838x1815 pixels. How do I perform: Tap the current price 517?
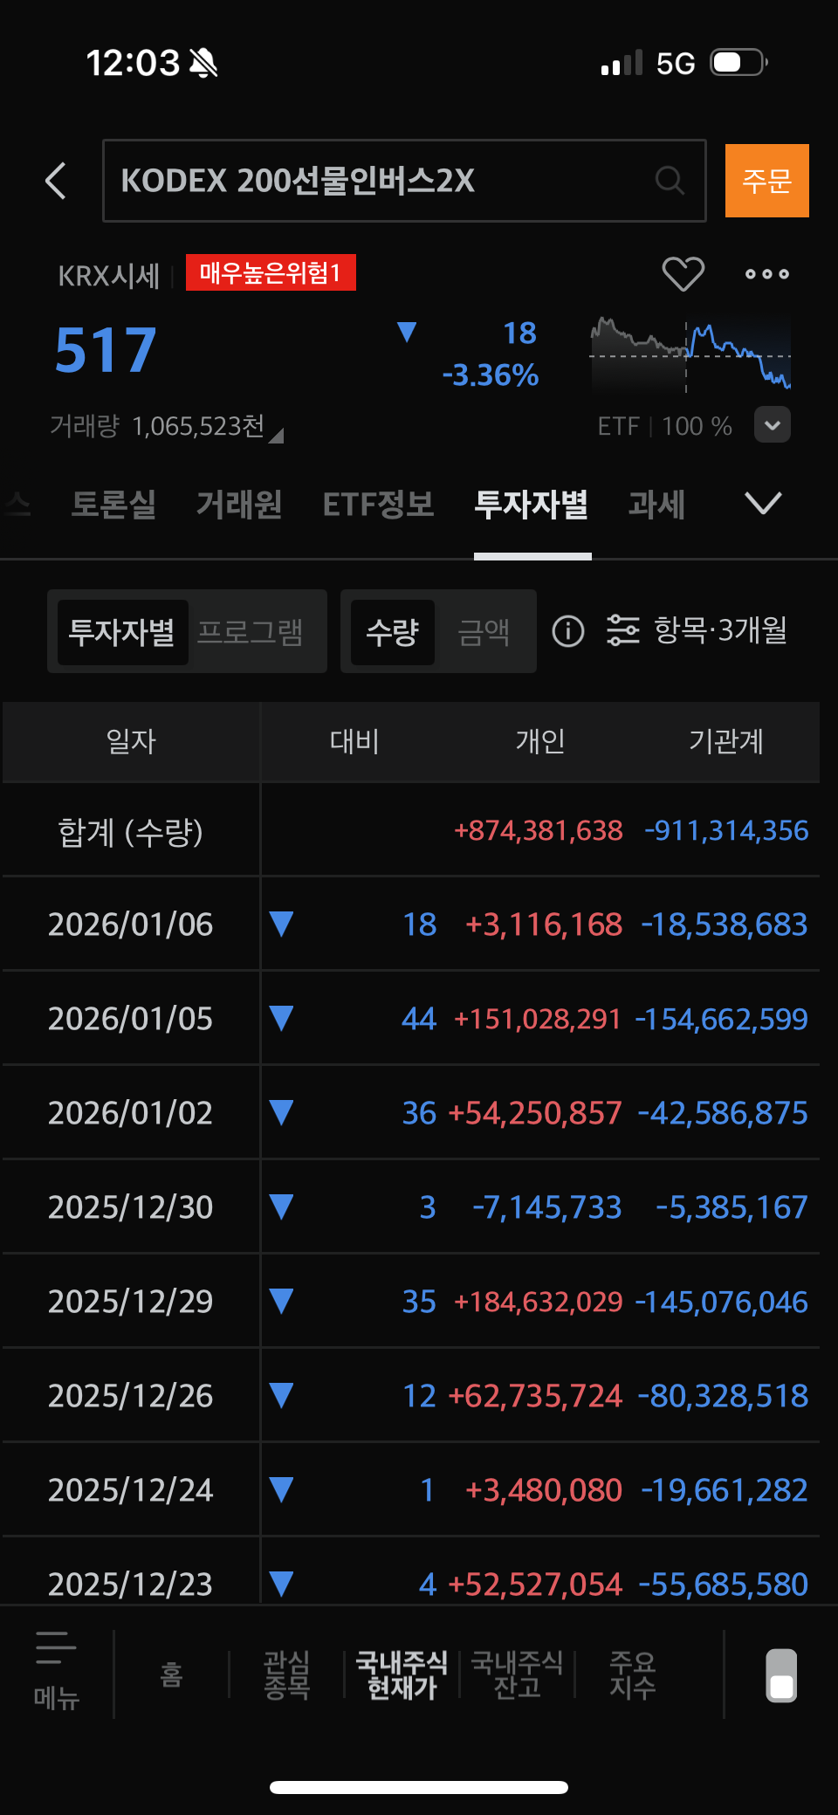106,351
